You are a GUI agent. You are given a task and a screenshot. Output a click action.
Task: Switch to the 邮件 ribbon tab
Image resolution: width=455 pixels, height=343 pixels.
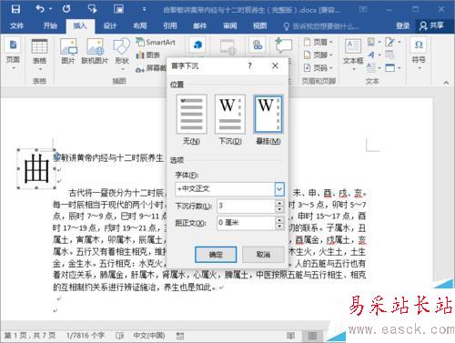(x=200, y=25)
